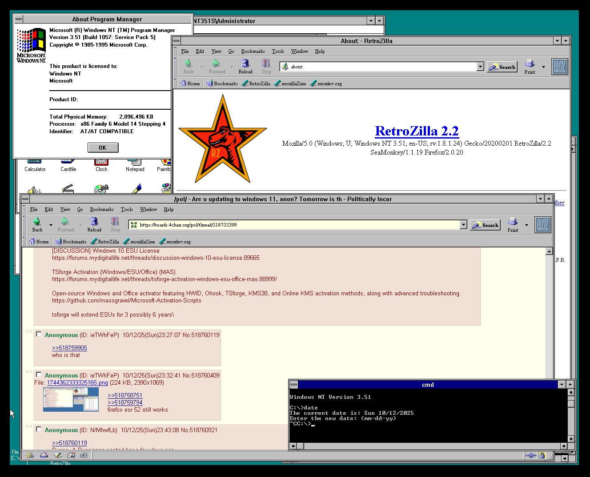Open the Help menu in the About: RetroZilla window

point(320,51)
